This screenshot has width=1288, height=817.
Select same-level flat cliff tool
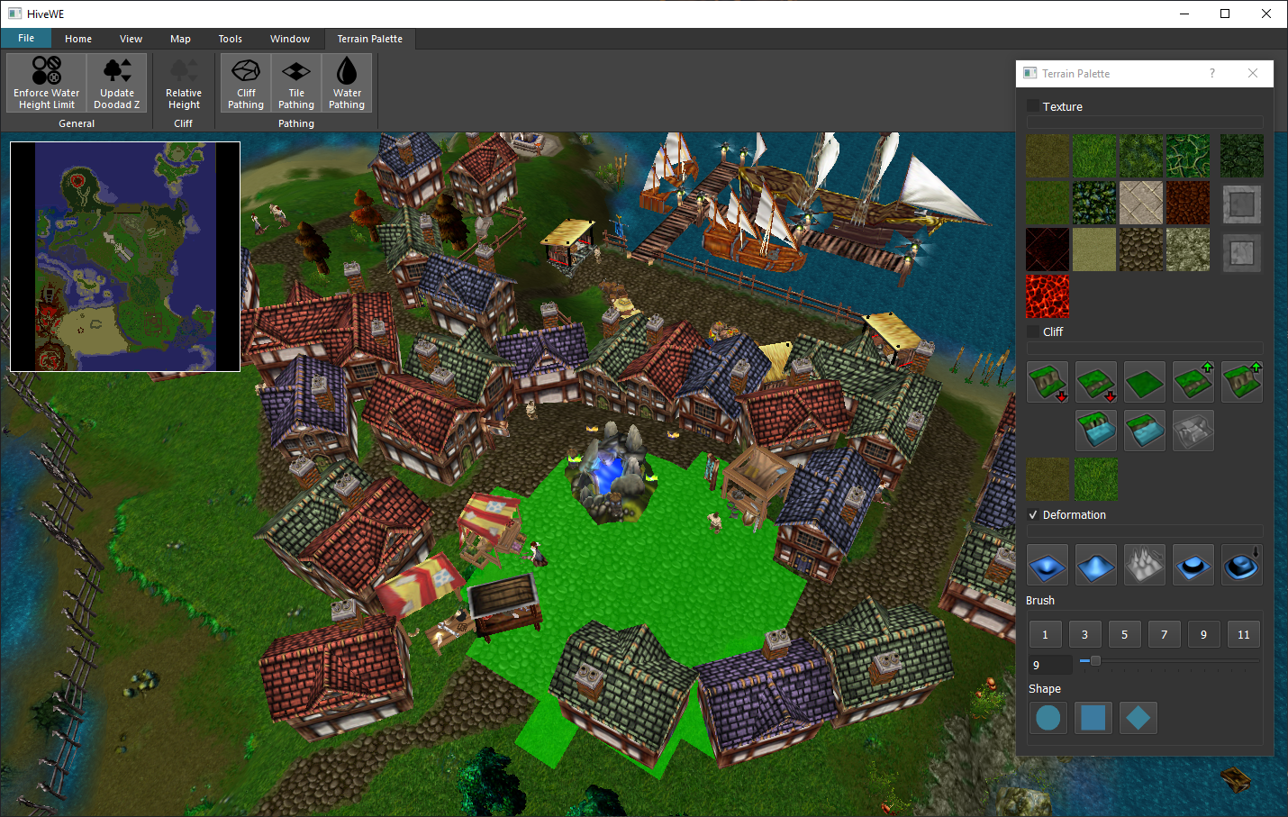(1145, 382)
